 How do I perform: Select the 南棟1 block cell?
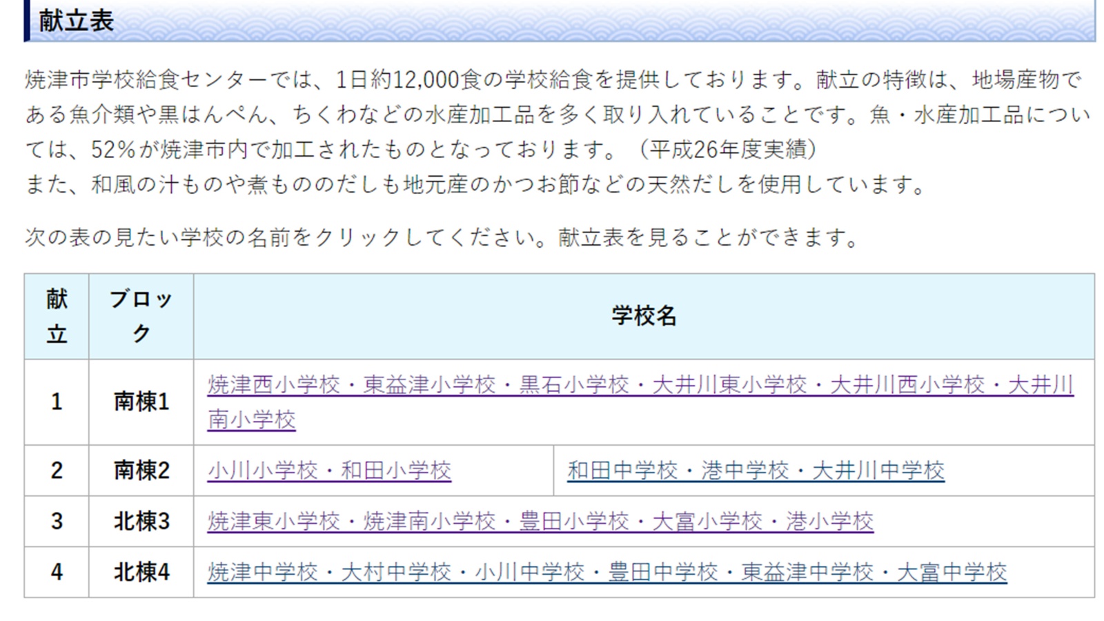point(141,402)
